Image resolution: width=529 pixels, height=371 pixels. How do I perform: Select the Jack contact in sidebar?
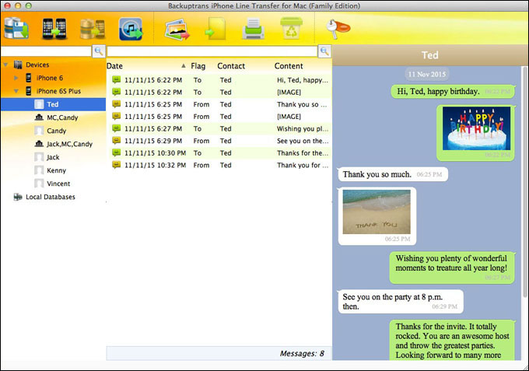pos(54,157)
